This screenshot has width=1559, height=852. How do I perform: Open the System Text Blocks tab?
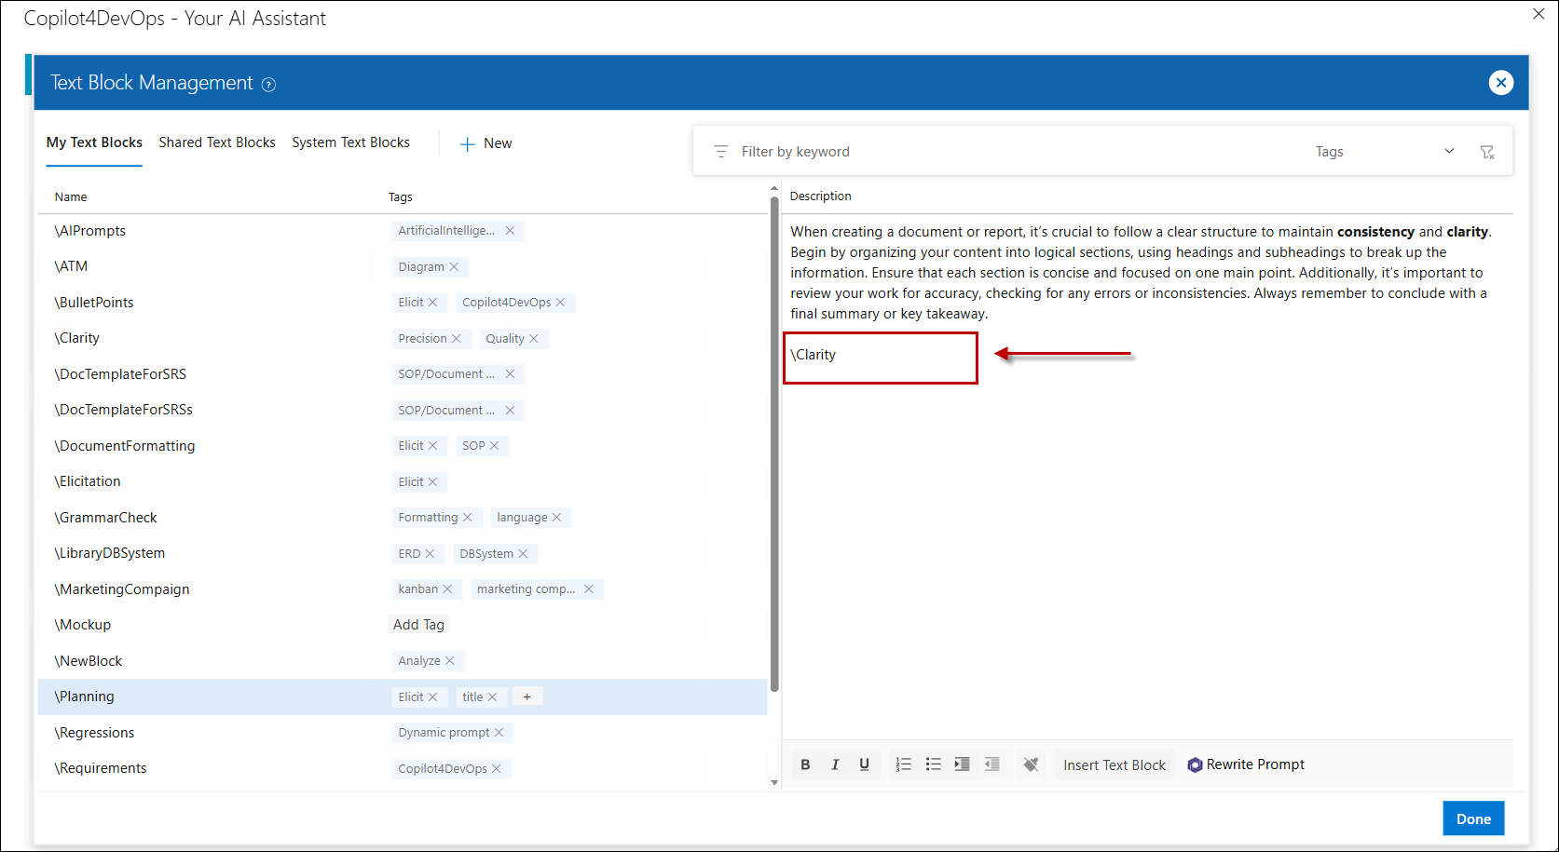pos(350,142)
